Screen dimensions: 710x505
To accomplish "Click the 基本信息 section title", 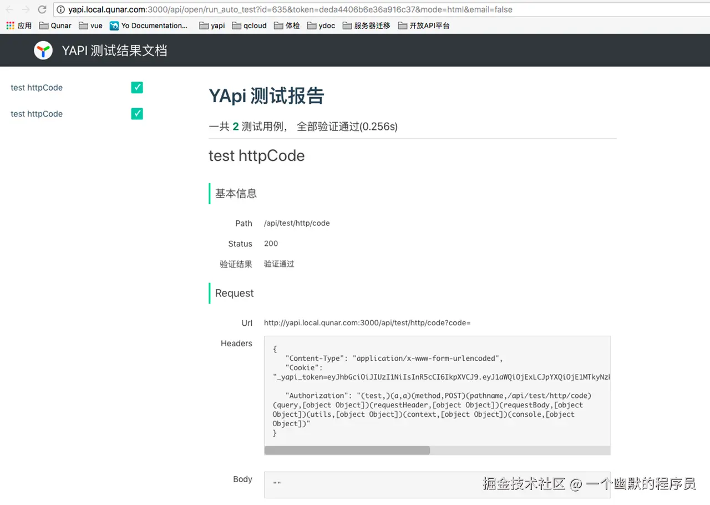I will [236, 194].
